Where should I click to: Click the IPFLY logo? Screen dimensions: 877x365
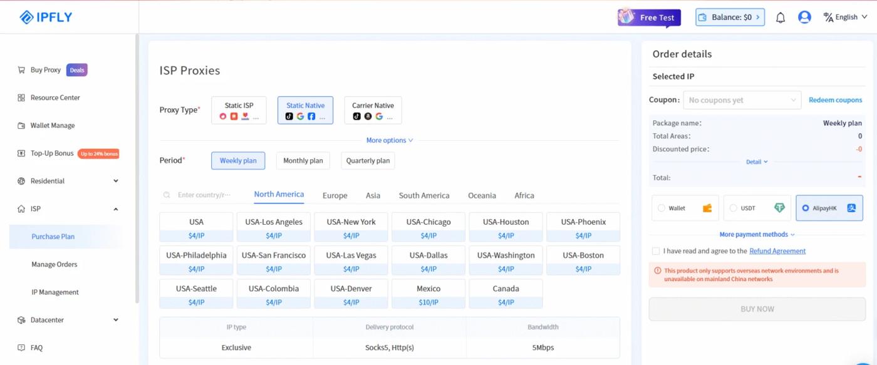point(46,17)
